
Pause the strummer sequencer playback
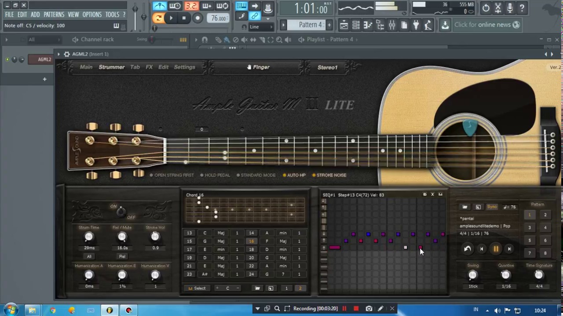[x=496, y=249]
